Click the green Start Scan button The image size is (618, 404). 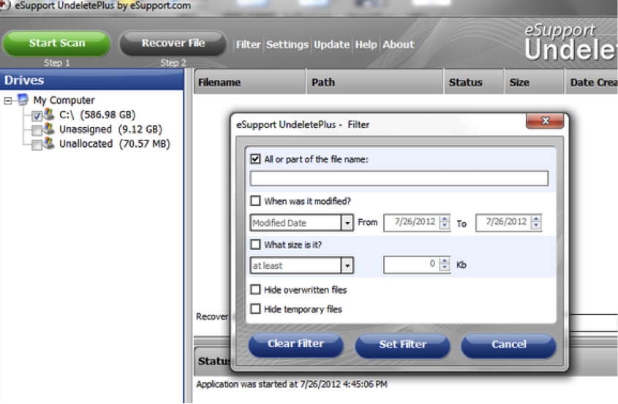tap(57, 43)
